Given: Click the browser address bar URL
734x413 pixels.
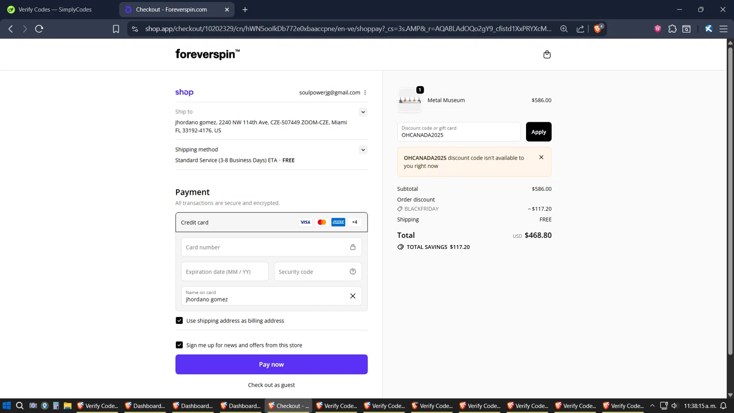Looking at the screenshot, I should (348, 29).
